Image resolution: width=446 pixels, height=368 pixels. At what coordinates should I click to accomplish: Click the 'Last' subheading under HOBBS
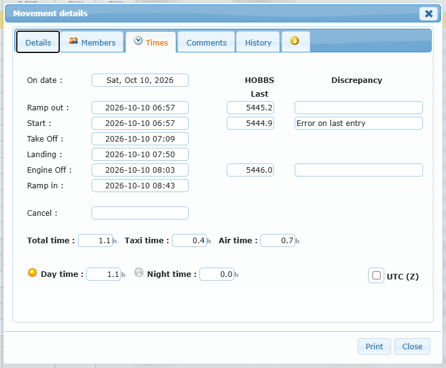click(x=259, y=94)
